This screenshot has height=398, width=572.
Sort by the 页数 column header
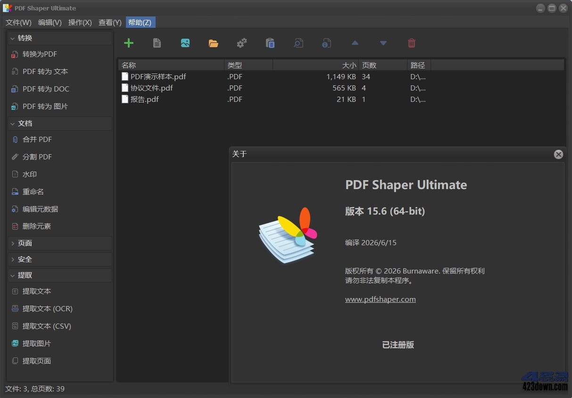pyautogui.click(x=383, y=65)
